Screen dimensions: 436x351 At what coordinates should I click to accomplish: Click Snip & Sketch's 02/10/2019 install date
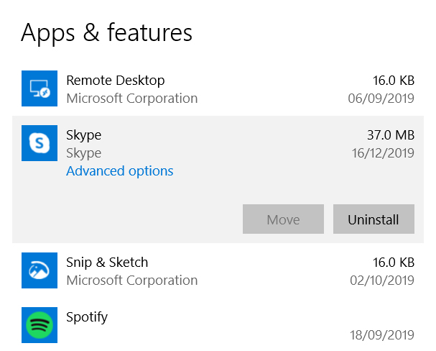point(384,281)
